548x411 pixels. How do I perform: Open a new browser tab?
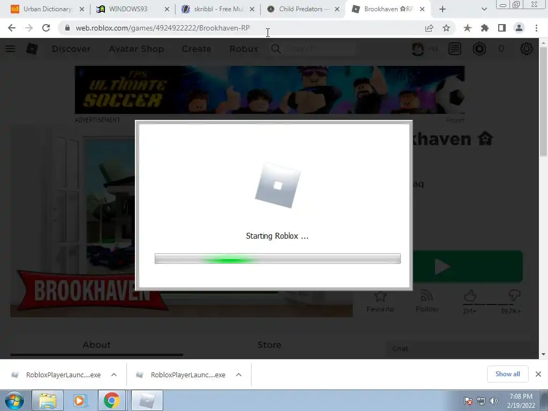pyautogui.click(x=443, y=9)
